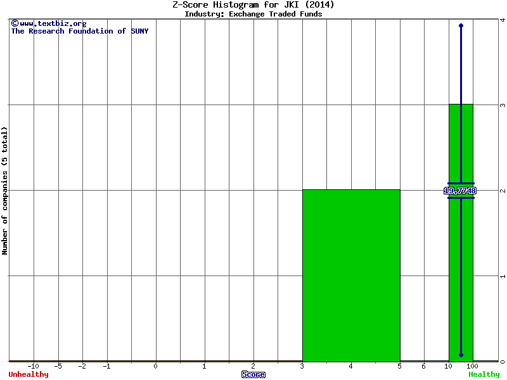Click the 'Number of companies (5 total)' axis label

(5, 190)
